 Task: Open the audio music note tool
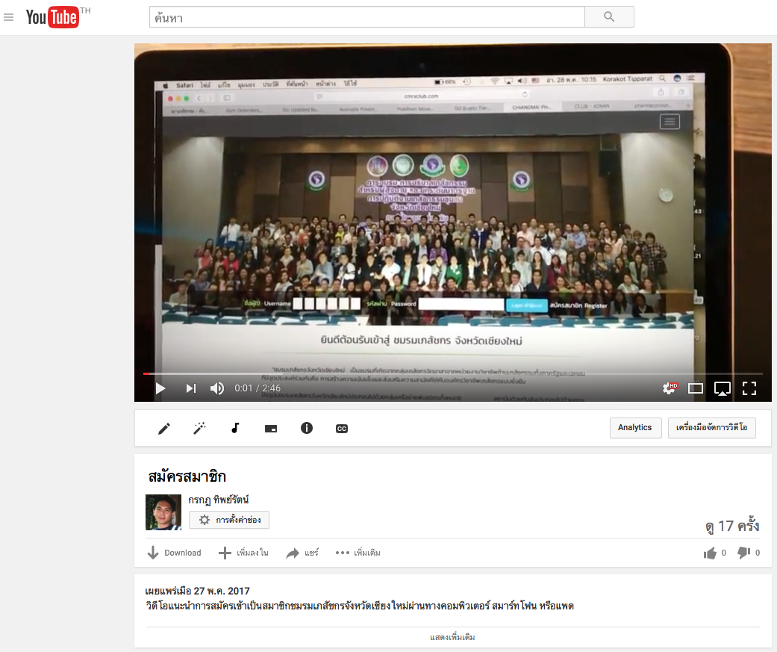click(x=235, y=428)
